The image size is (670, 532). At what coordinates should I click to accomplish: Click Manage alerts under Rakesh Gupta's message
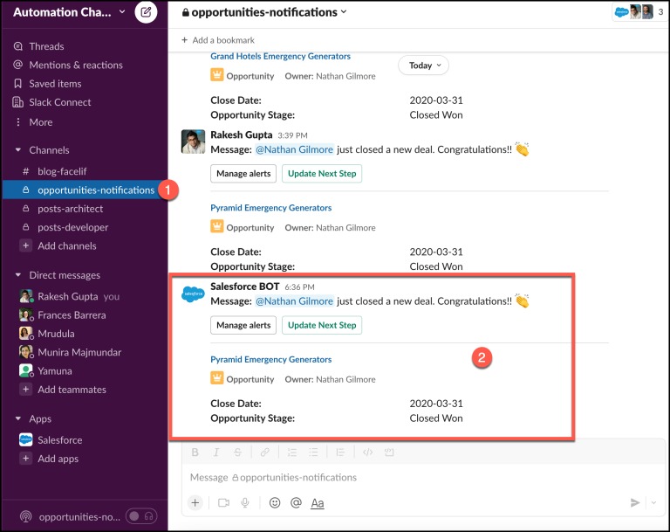pos(243,173)
